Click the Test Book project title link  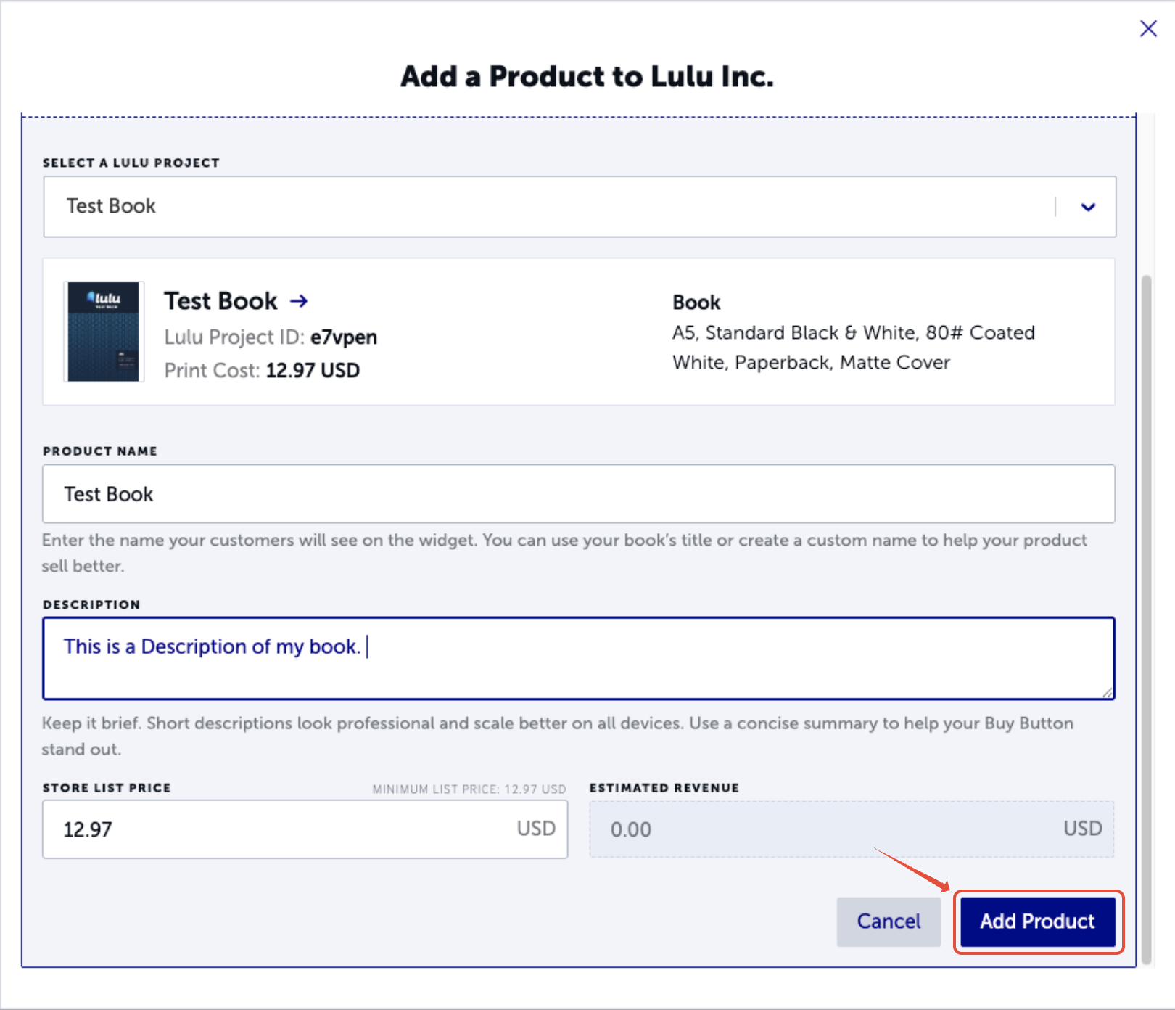pos(220,301)
